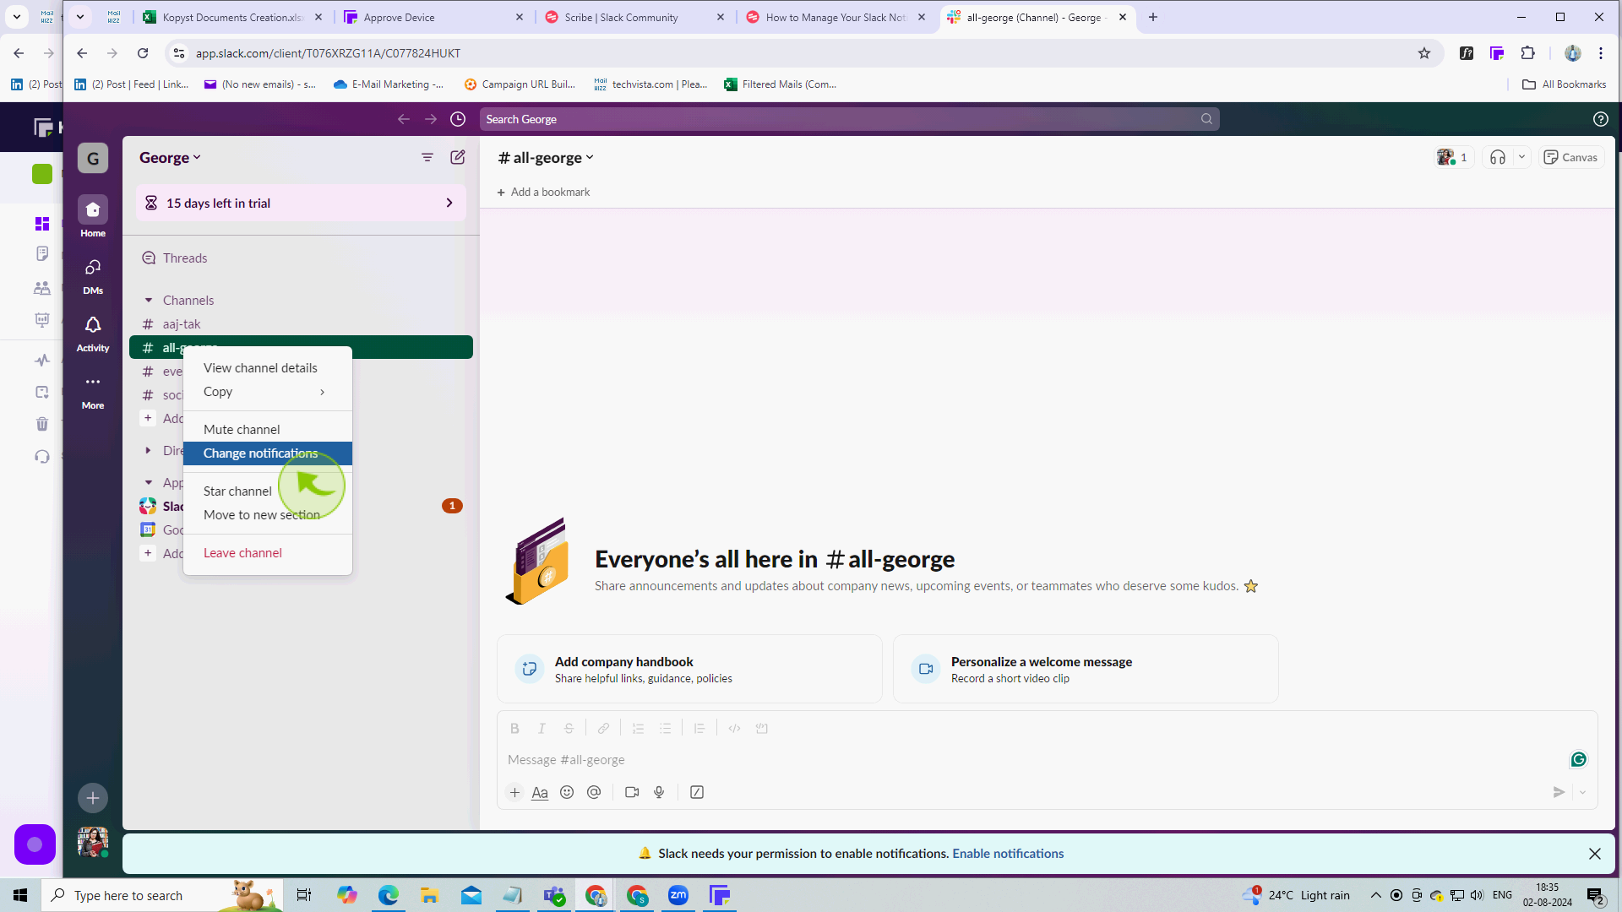Open the Copy submenu
1622x912 pixels.
point(267,392)
